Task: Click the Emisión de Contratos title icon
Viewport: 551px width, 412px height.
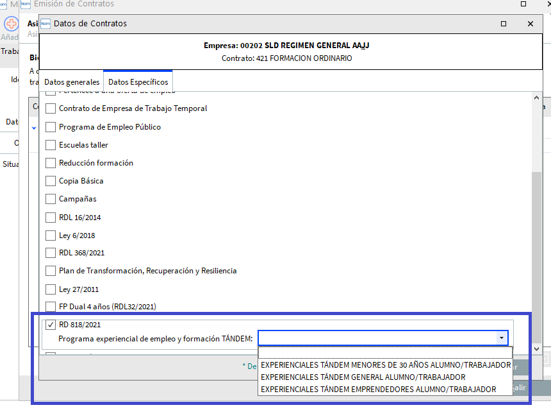Action: tap(26, 4)
